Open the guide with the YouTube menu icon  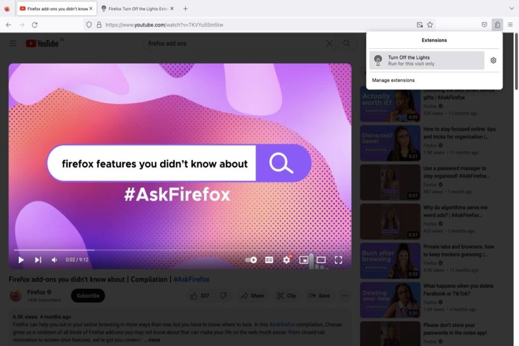(x=13, y=43)
